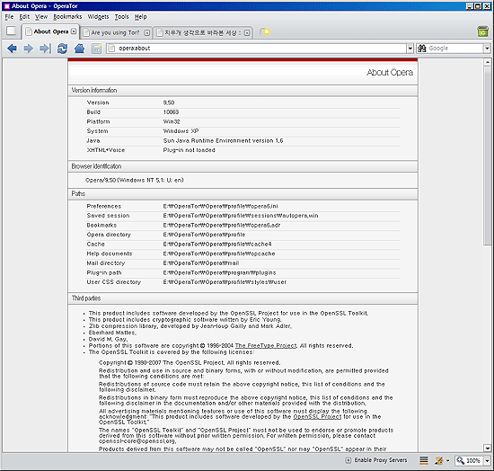Viewport: 494px width, 471px height.
Task: Click the Plug-in not loaded text
Action: (189, 150)
